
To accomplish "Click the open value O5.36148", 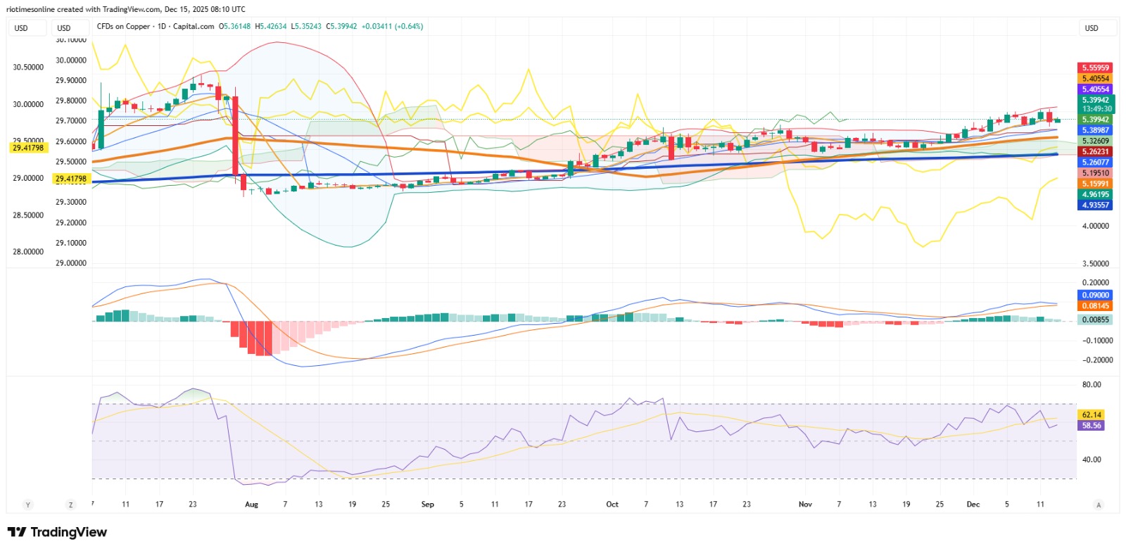I will (x=235, y=27).
